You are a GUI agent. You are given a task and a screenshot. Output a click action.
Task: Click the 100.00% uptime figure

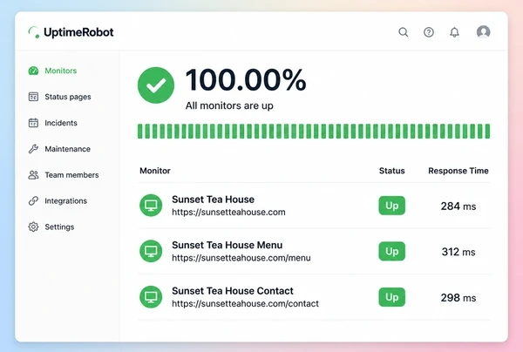(246, 80)
